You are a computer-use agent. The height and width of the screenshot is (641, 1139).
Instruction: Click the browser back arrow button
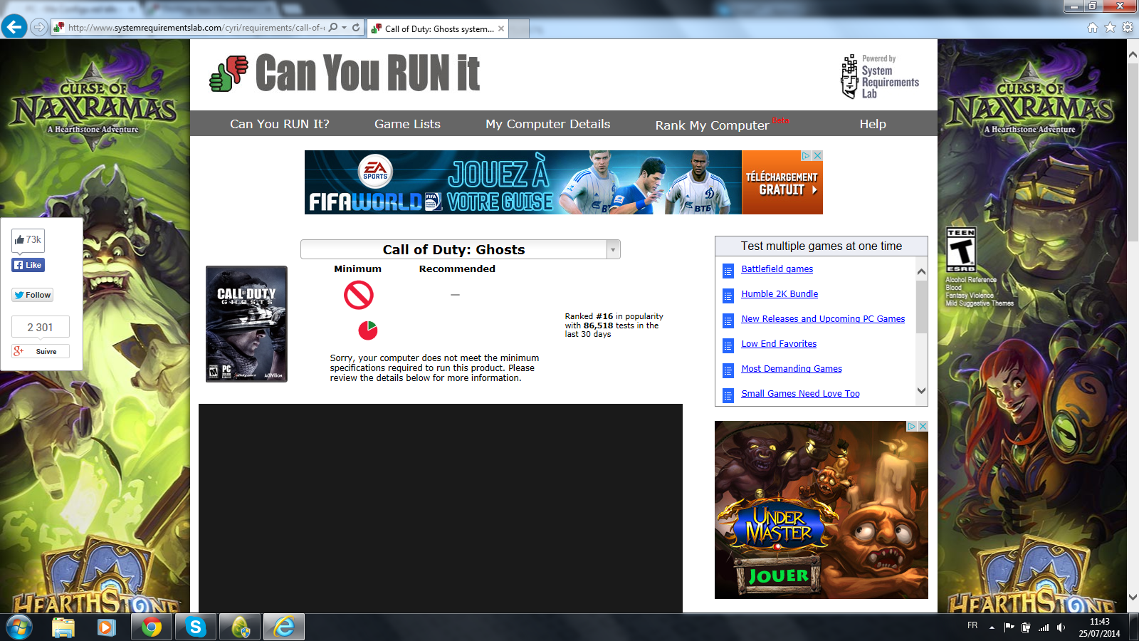coord(14,27)
